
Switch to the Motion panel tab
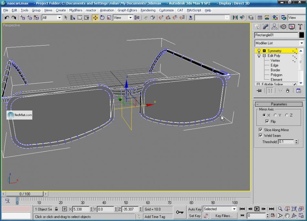point(283,26)
